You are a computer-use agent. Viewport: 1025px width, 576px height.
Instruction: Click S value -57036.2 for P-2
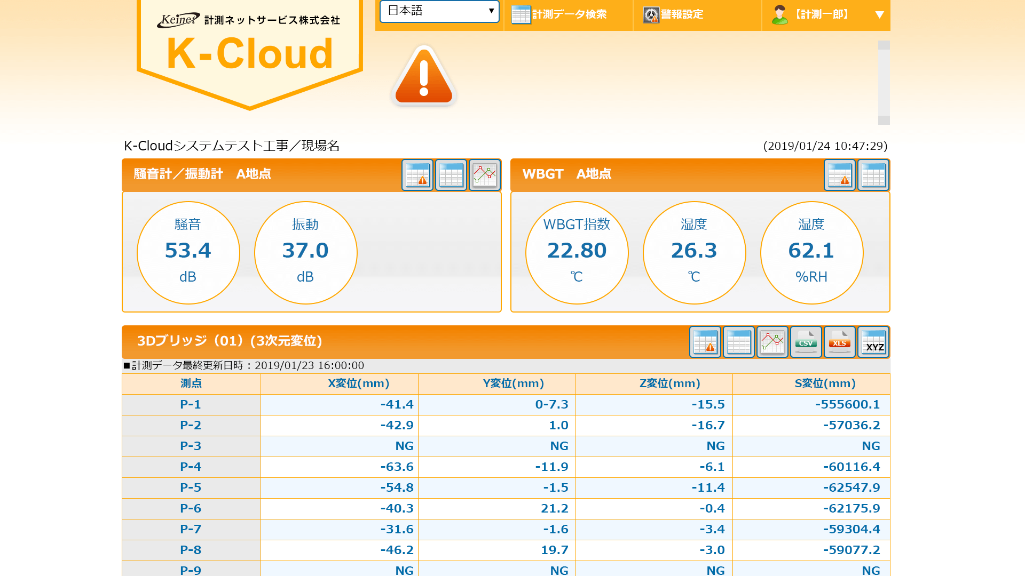[x=851, y=426]
